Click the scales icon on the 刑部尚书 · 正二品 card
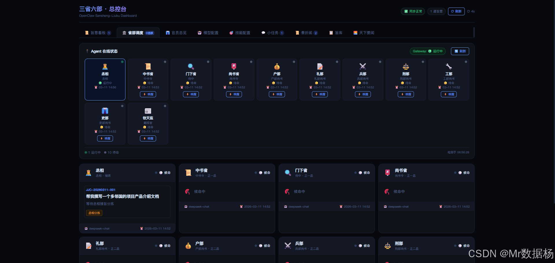Screen dimensions: 555x263 click(x=388, y=246)
